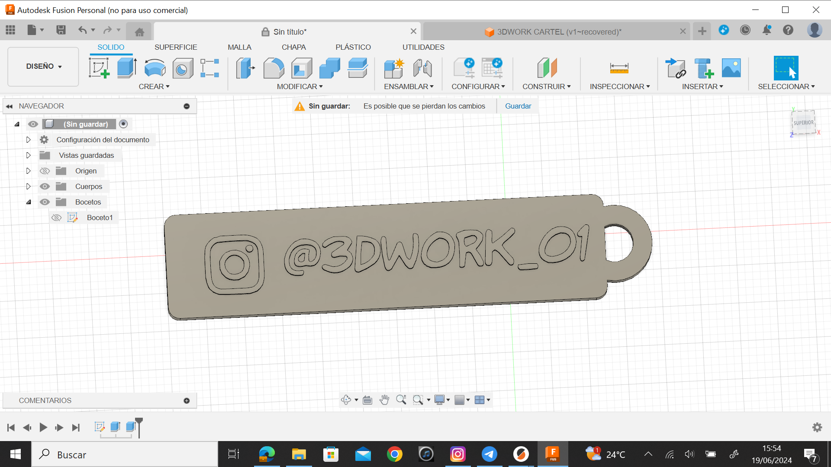Viewport: 831px width, 467px height.
Task: Select the Revolve tool
Action: [155, 68]
